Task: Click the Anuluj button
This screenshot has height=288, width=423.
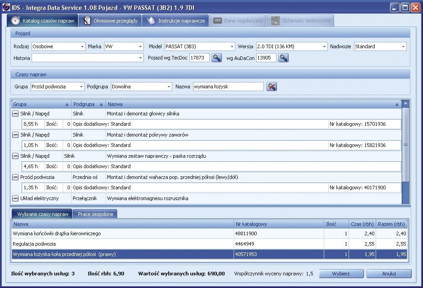Action: pyautogui.click(x=389, y=274)
